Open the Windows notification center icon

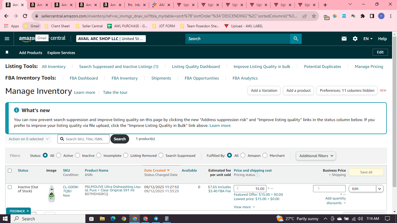387,219
